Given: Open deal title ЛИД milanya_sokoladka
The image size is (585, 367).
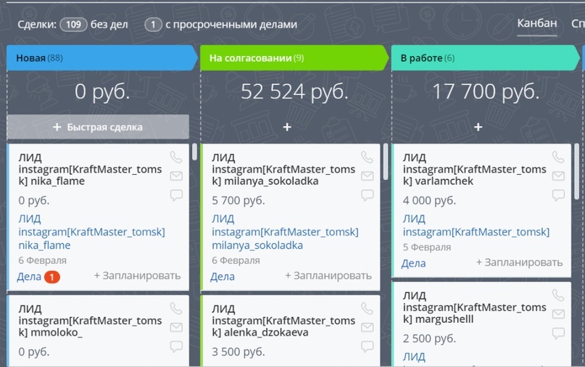Looking at the screenshot, I should point(283,169).
